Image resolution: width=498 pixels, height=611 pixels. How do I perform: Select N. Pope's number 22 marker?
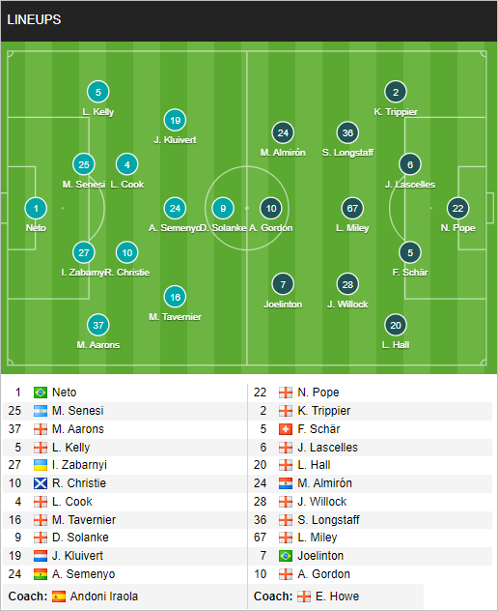click(457, 208)
